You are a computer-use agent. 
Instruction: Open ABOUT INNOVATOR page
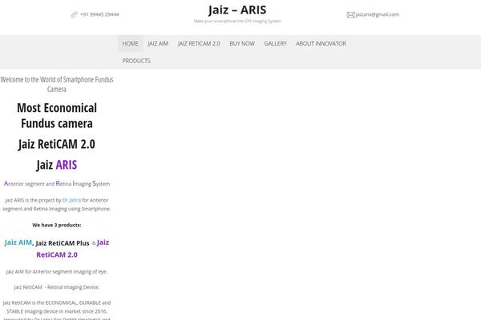(321, 43)
